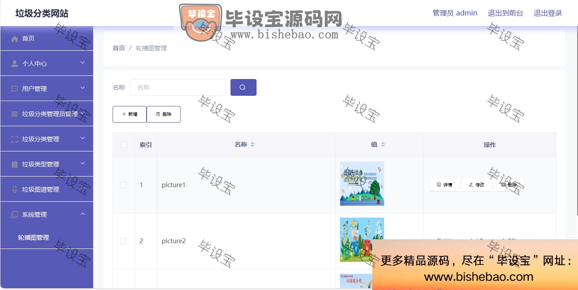Open the 首页 sidebar item
Image resolution: width=578 pixels, height=290 pixels.
coord(46,38)
